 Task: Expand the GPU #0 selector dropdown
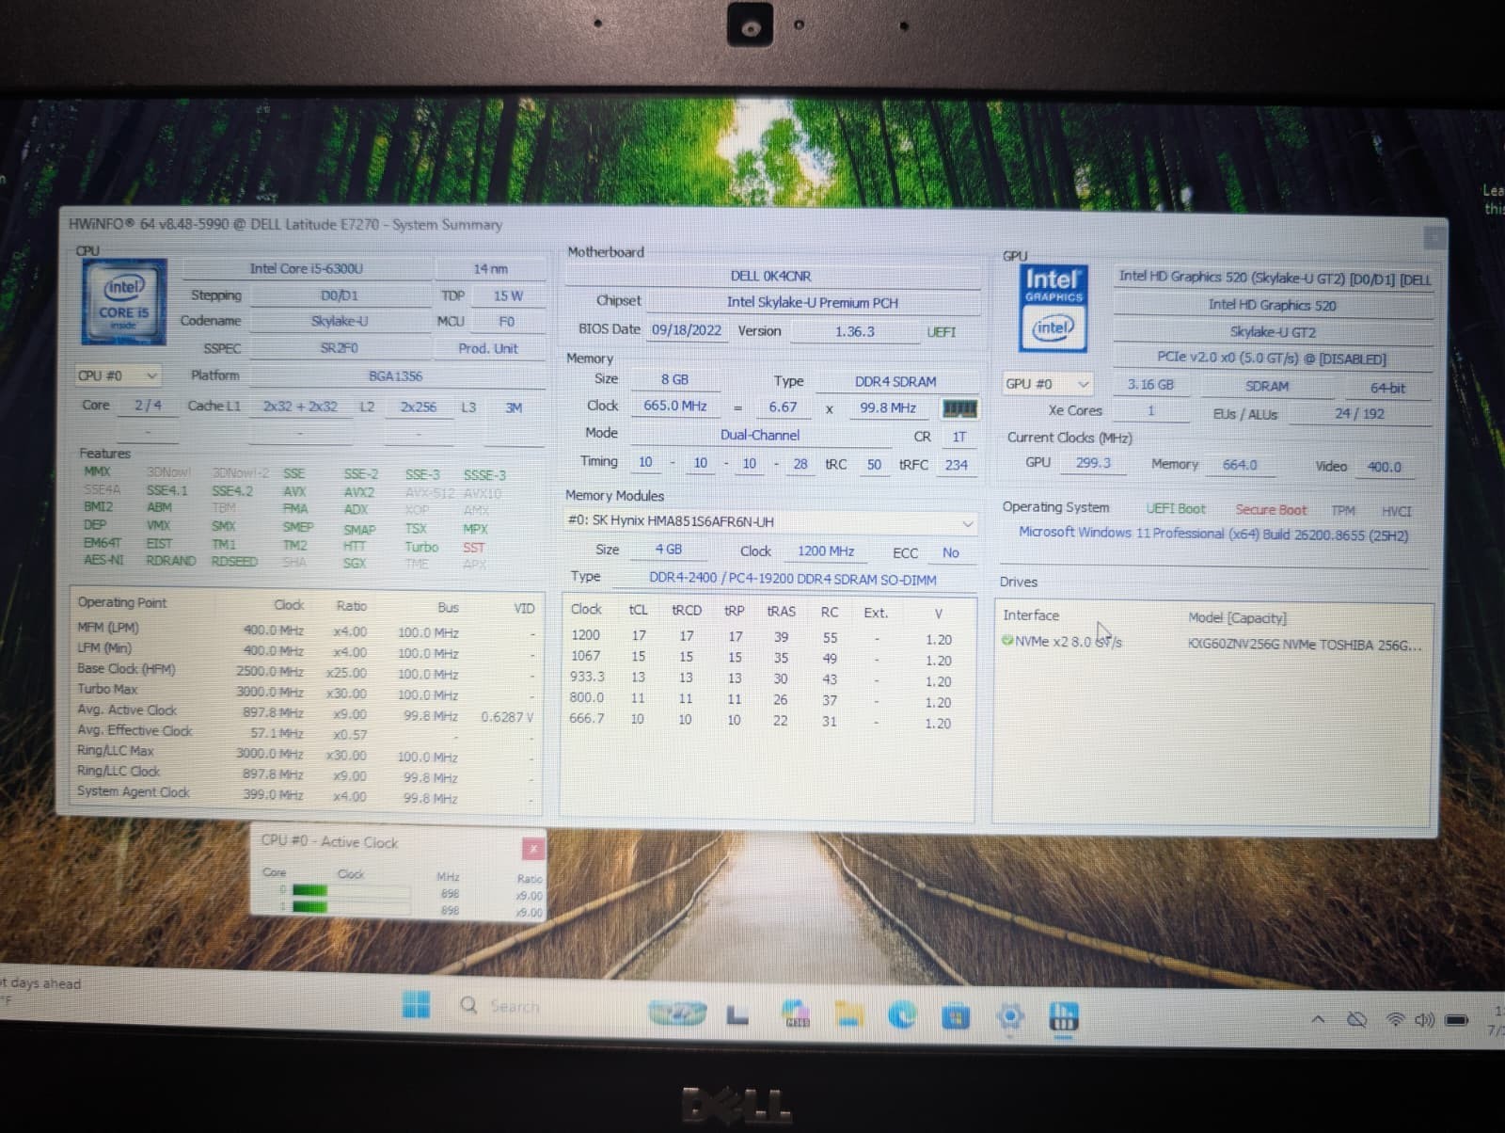point(1048,384)
